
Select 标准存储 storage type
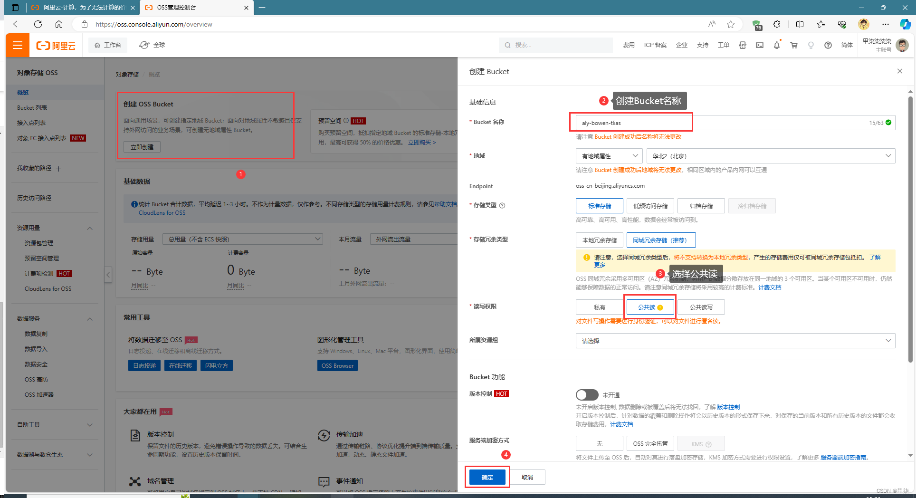(x=599, y=206)
